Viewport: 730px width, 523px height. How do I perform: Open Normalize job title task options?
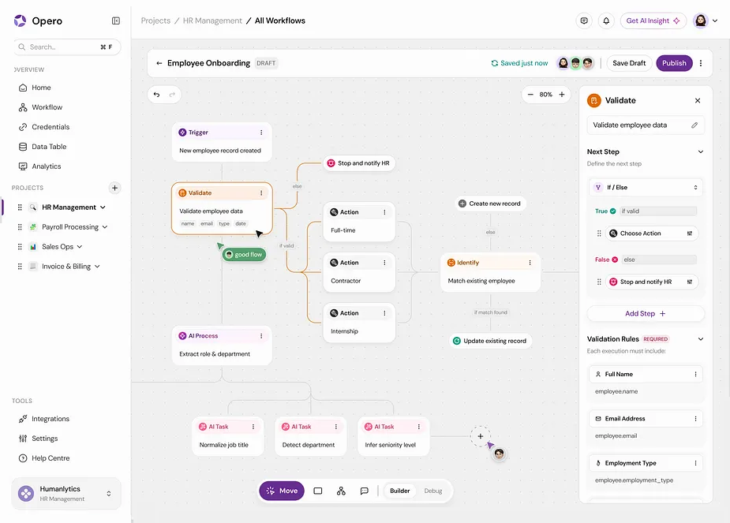pyautogui.click(x=253, y=427)
